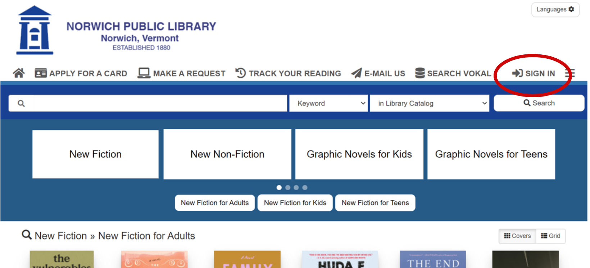
Task: Select the third carousel page dot
Action: coord(296,187)
